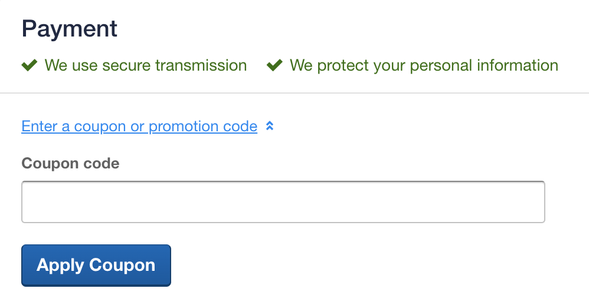Click the We use secure transmission text

pyautogui.click(x=146, y=65)
